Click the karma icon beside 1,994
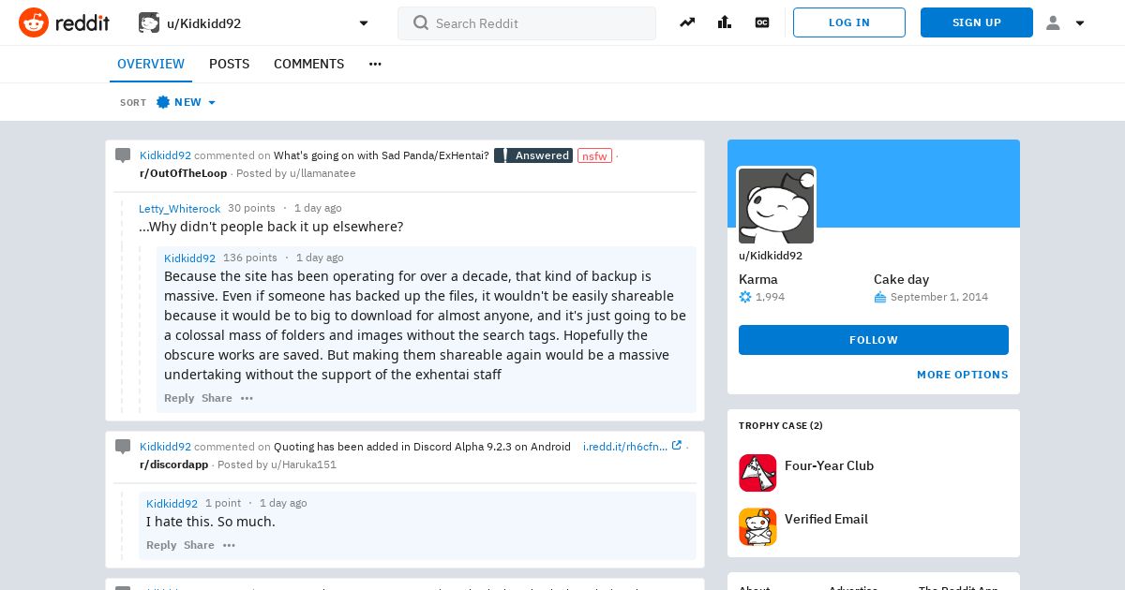The image size is (1125, 590). coord(745,297)
